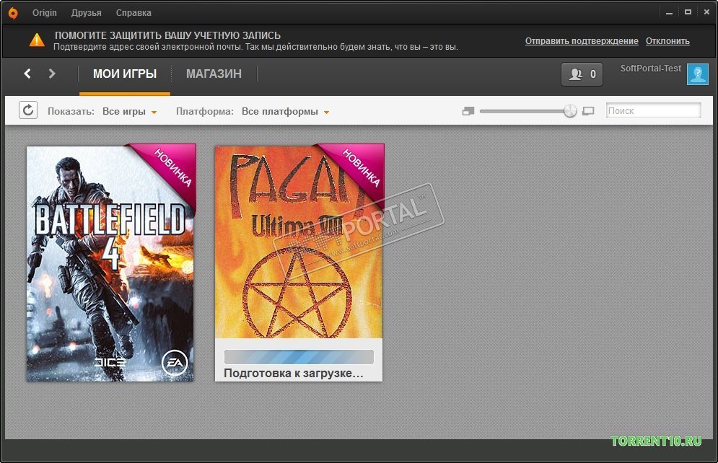This screenshot has width=718, height=463.
Task: Click the tile size slider handle
Action: click(570, 111)
